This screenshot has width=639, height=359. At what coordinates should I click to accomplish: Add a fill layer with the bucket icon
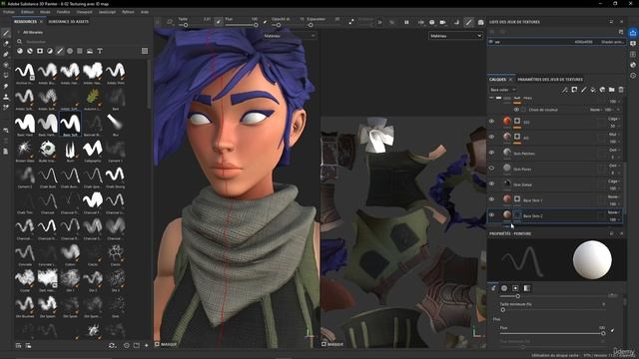point(593,90)
